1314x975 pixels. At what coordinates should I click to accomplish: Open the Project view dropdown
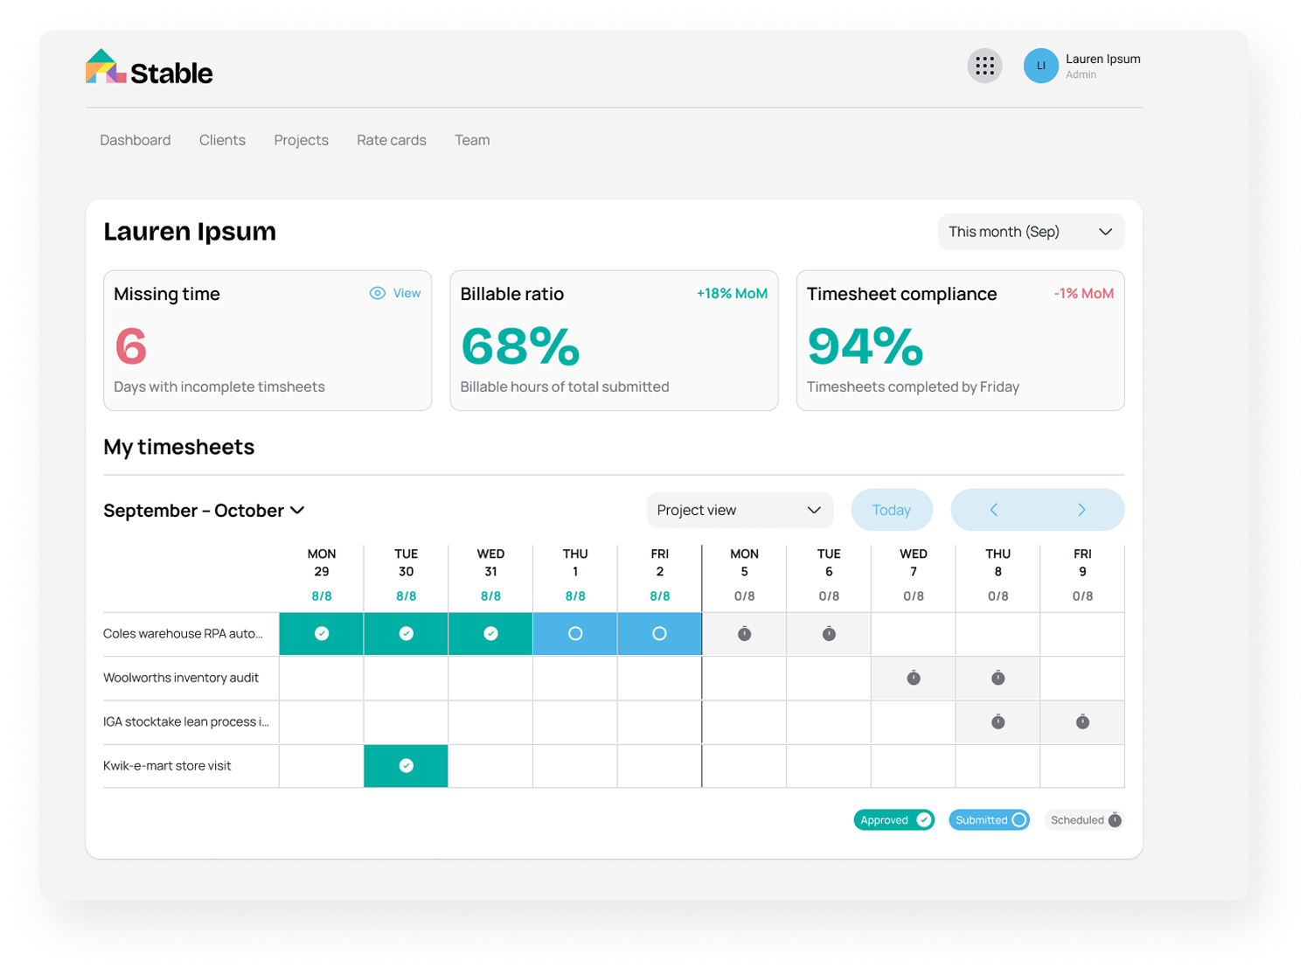pos(739,510)
